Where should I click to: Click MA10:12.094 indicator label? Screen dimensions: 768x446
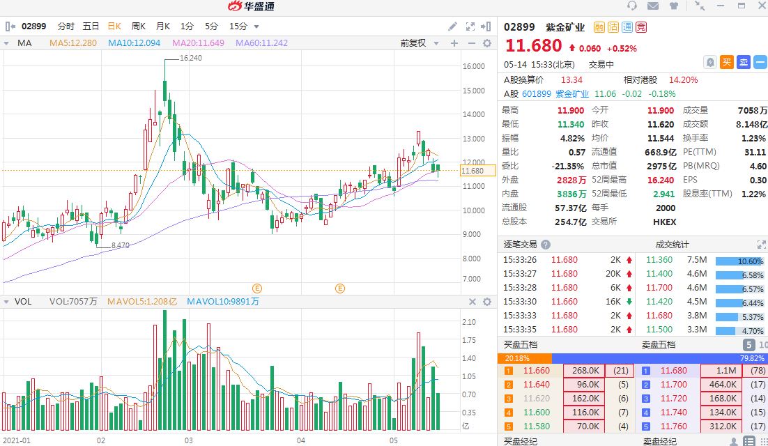pyautogui.click(x=135, y=43)
